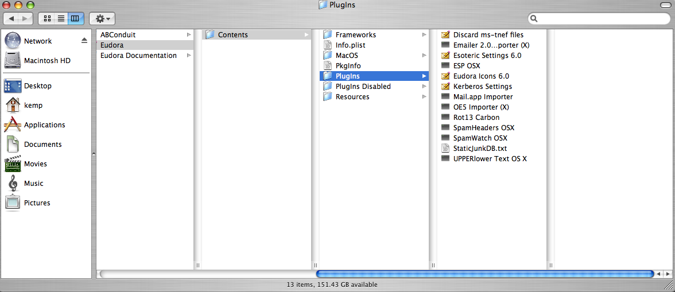The image size is (675, 292).
Task: Switch to column view mode
Action: coord(75,18)
